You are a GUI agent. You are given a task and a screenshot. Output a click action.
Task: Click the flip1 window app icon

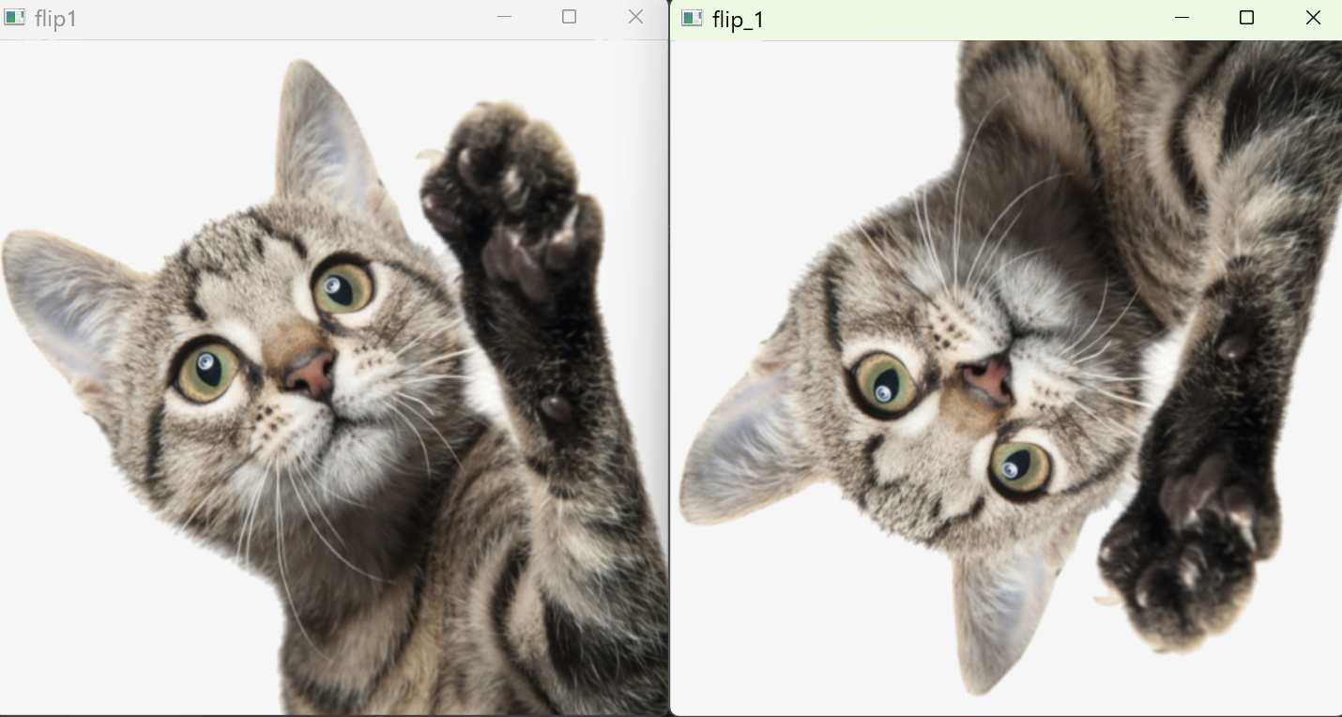pos(14,18)
